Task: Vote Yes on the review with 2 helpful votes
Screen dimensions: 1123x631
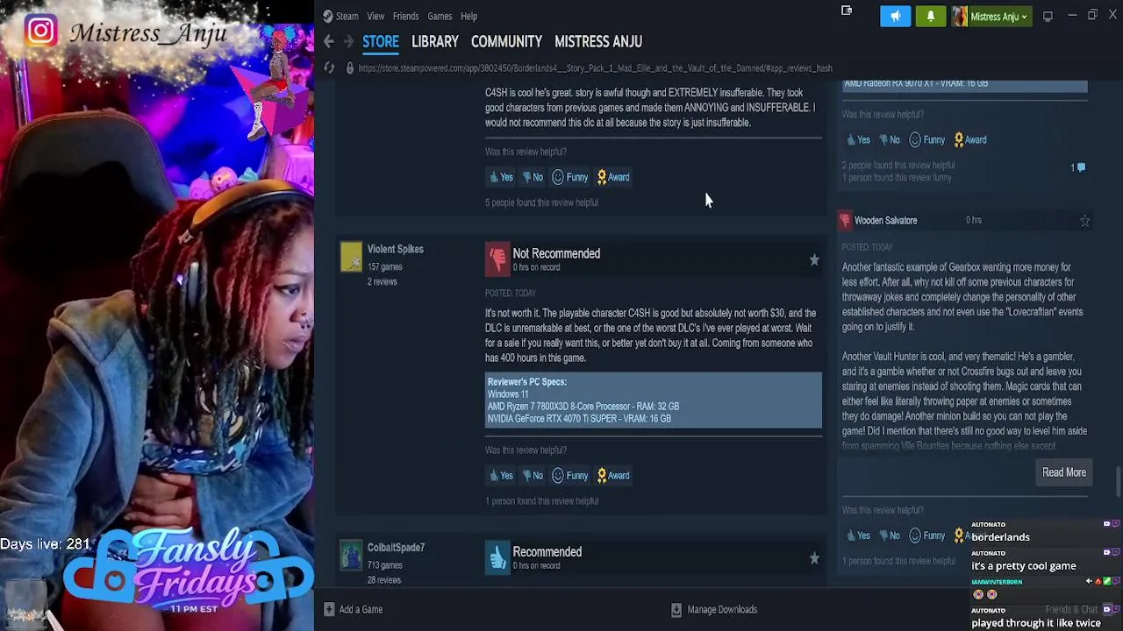Action: tap(858, 139)
